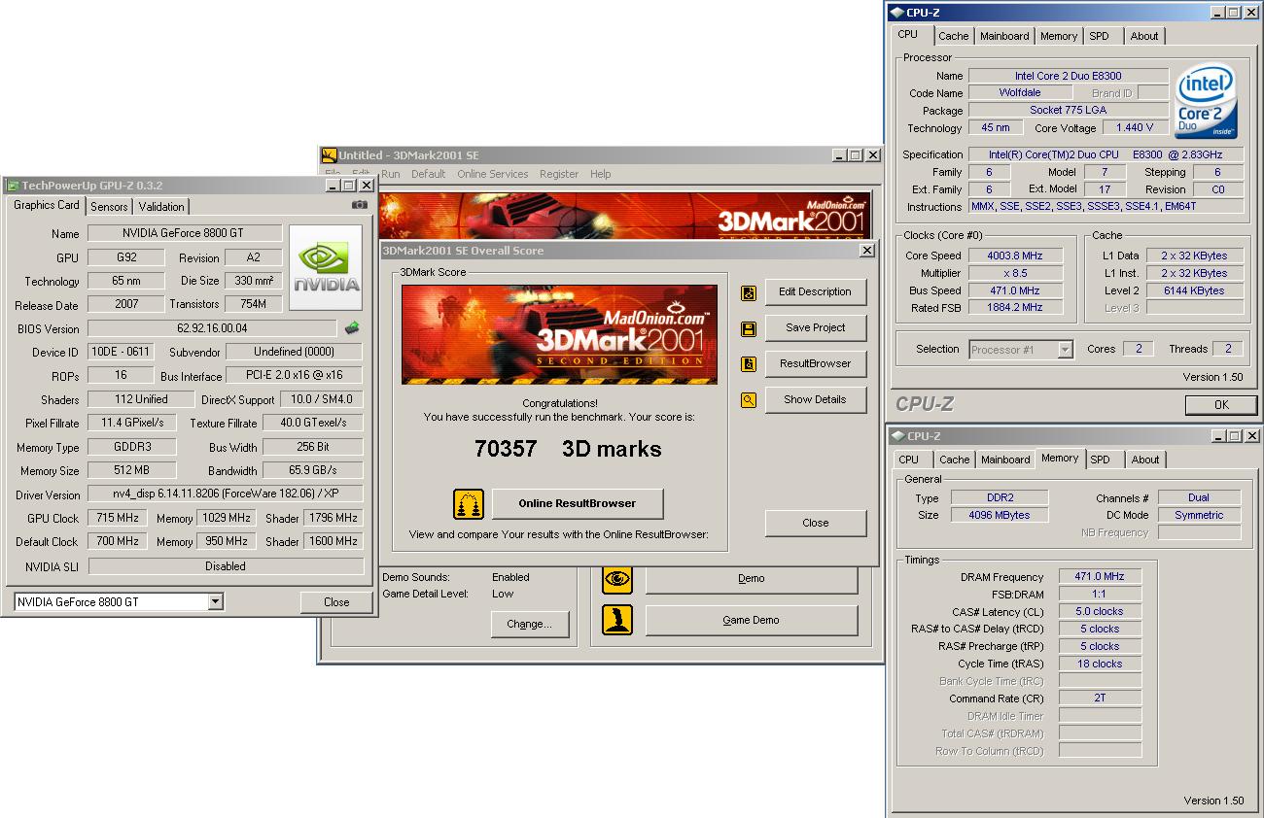
Task: Click the GPU Clock value 715 MHz
Action: [x=119, y=518]
